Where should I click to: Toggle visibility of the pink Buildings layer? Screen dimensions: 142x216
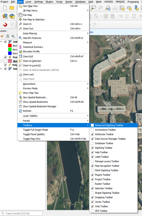click(5, 61)
